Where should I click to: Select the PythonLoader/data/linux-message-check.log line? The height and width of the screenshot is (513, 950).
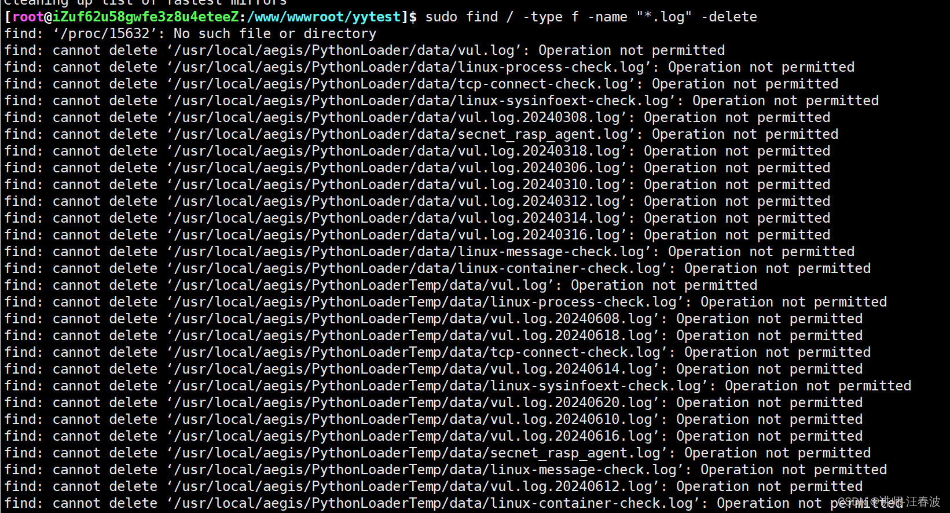pyautogui.click(x=430, y=252)
